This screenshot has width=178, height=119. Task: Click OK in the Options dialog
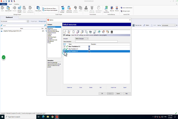102,93
